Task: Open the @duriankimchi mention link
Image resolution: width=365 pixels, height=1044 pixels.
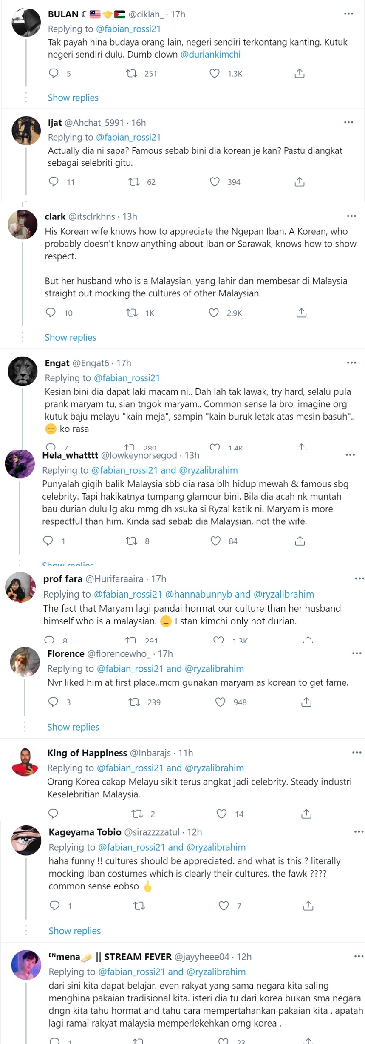Action: pyautogui.click(x=210, y=55)
